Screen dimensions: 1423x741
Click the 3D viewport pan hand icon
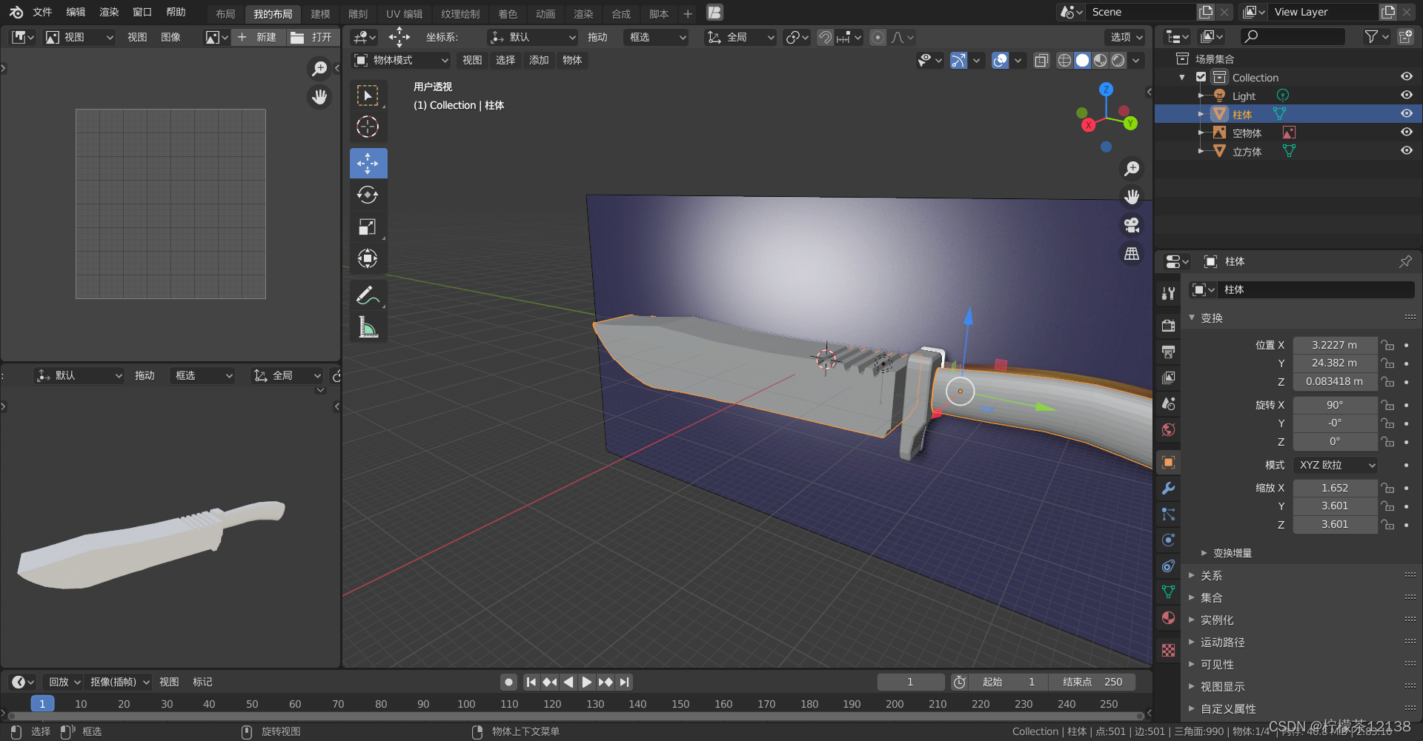(x=1132, y=197)
